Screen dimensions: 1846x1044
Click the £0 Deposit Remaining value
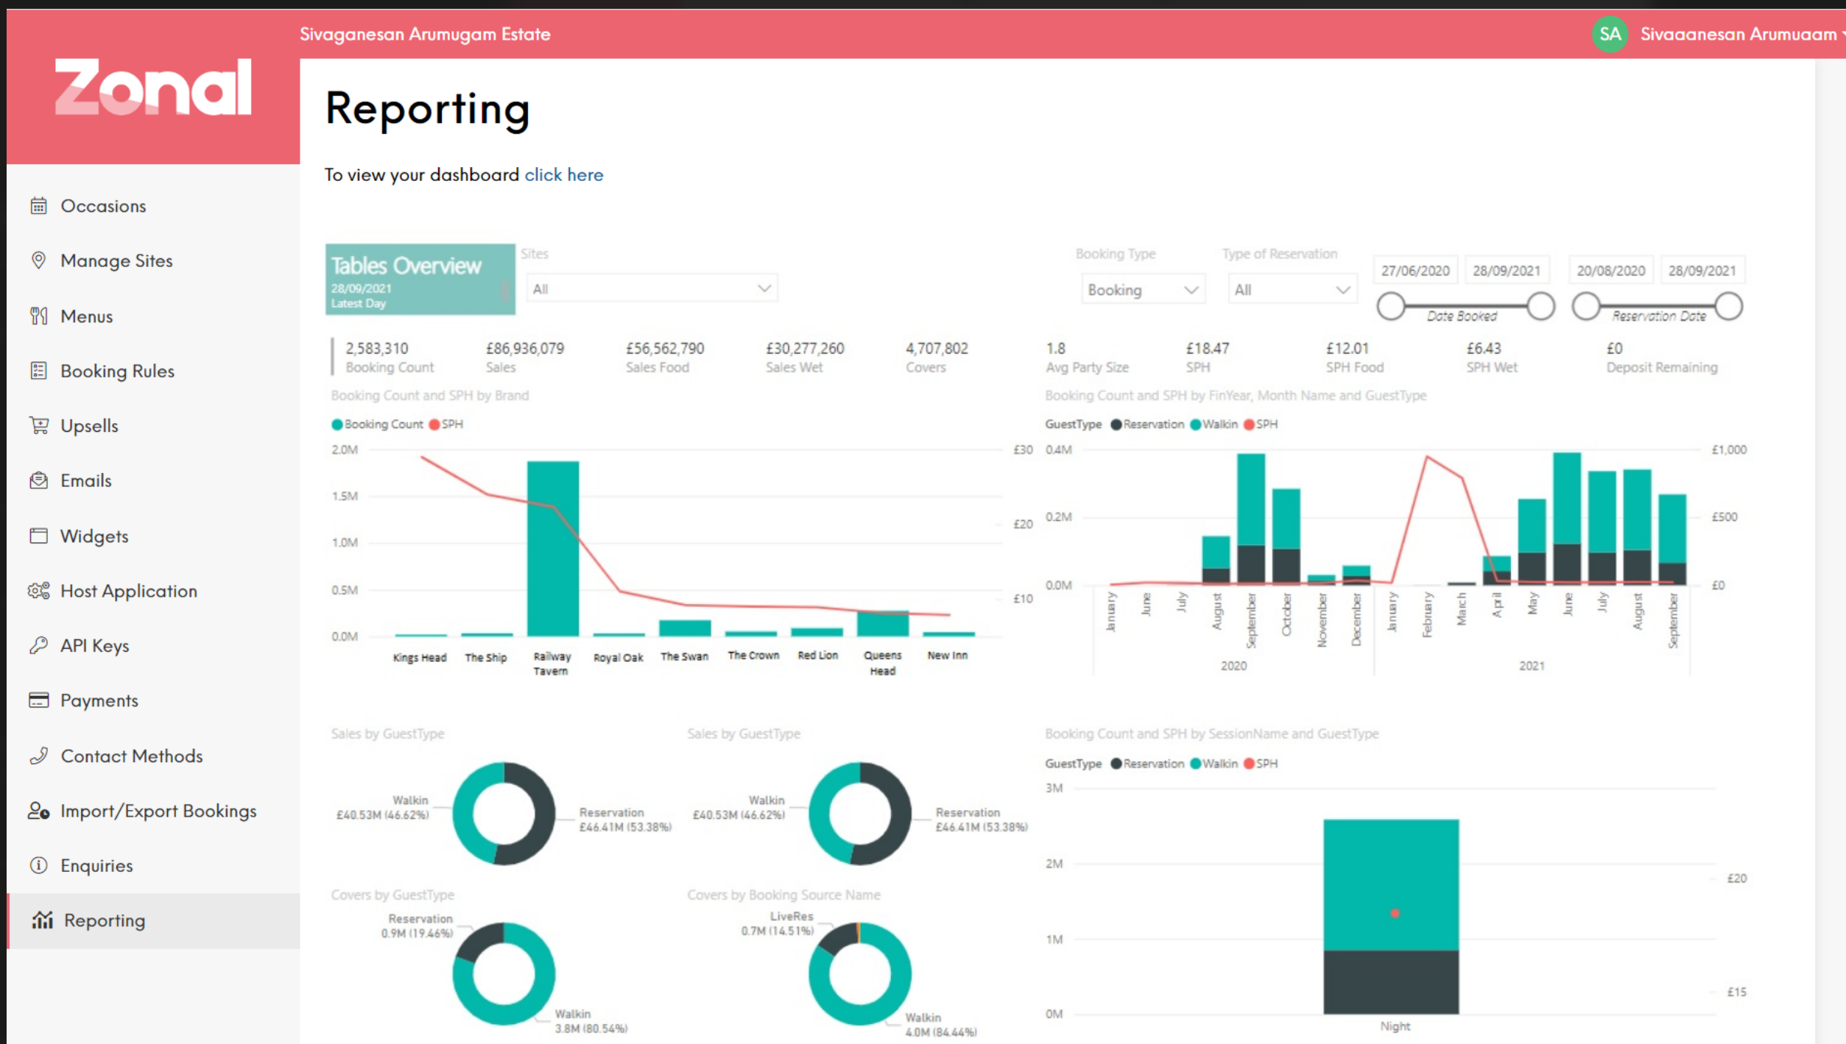tap(1614, 348)
